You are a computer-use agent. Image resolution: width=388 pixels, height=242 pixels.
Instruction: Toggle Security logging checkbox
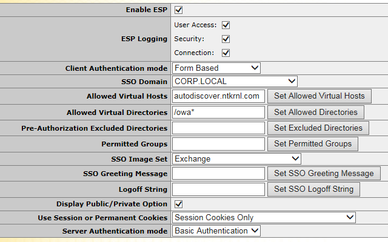pyautogui.click(x=226, y=39)
